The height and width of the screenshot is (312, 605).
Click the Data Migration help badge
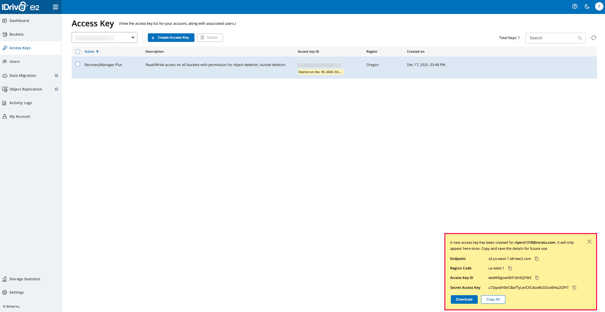pyautogui.click(x=56, y=76)
